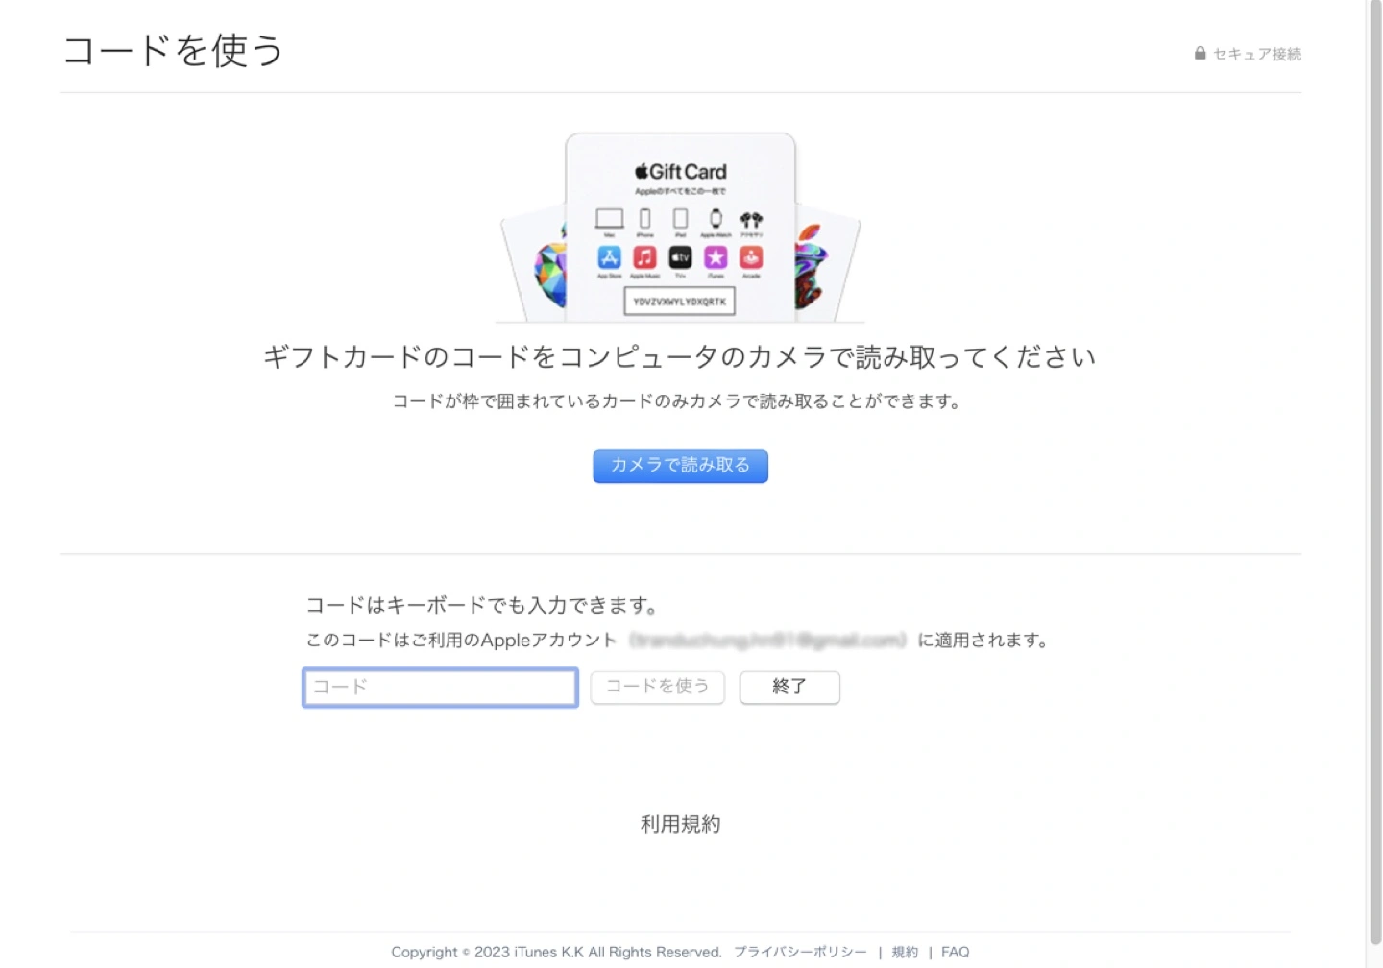Click the sample code box on gift card
The width and height of the screenshot is (1383, 968).
pos(680,301)
